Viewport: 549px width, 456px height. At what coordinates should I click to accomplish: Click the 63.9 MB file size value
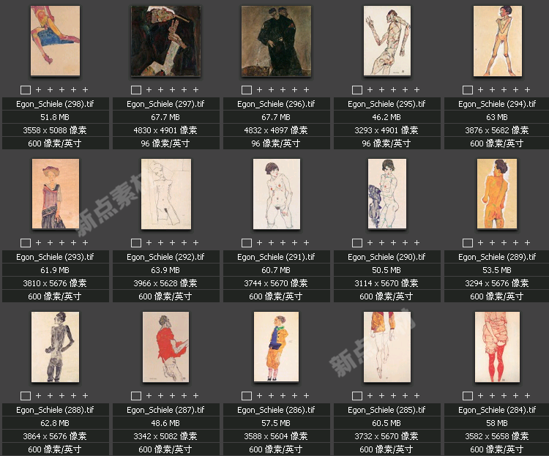tap(165, 270)
